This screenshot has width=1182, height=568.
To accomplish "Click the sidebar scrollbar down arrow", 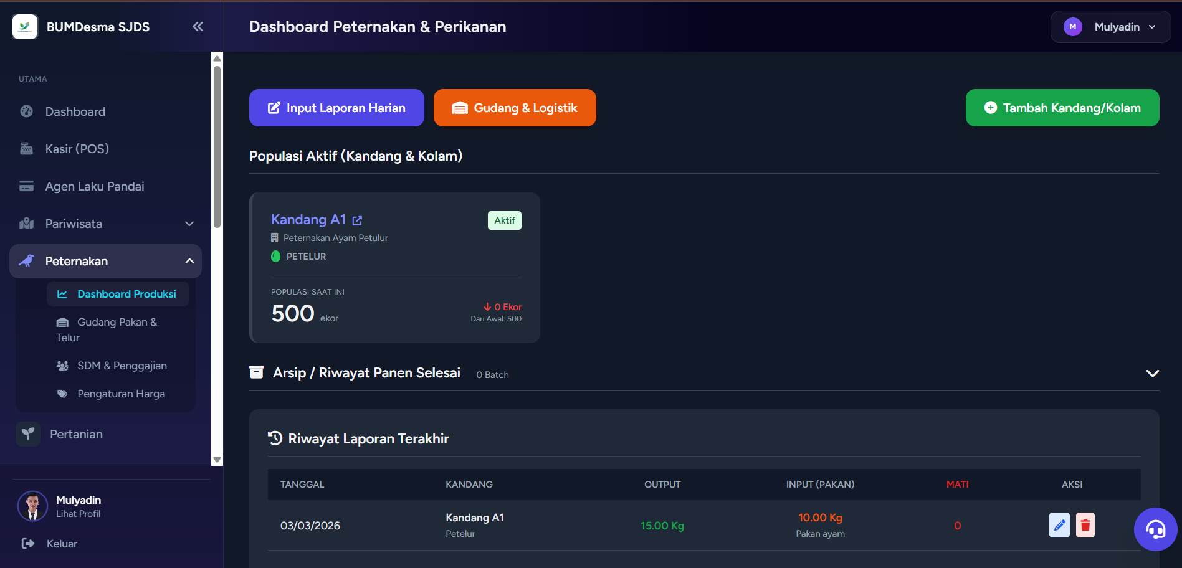I will 217,460.
